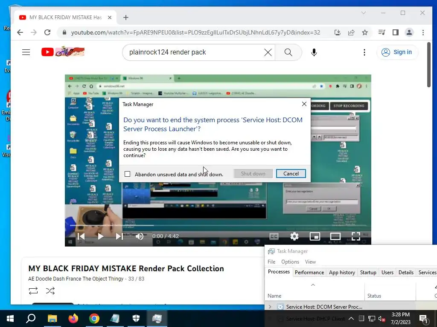Open a new Chrome tab with plus
The height and width of the screenshot is (327, 437).
(126, 17)
